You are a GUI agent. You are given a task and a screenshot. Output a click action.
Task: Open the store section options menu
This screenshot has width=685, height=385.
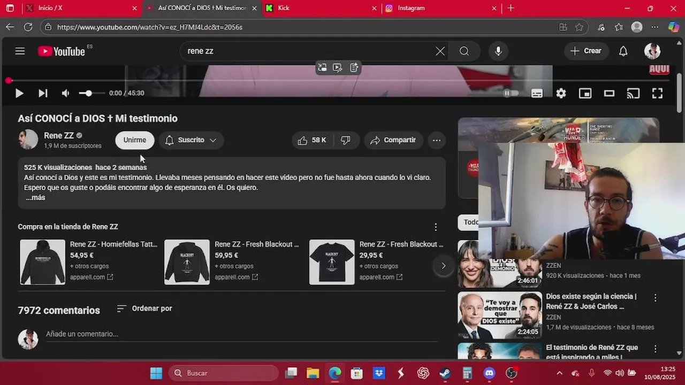click(436, 227)
